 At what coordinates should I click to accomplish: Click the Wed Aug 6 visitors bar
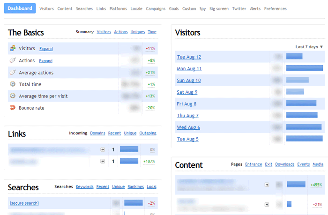pyautogui.click(x=304, y=127)
